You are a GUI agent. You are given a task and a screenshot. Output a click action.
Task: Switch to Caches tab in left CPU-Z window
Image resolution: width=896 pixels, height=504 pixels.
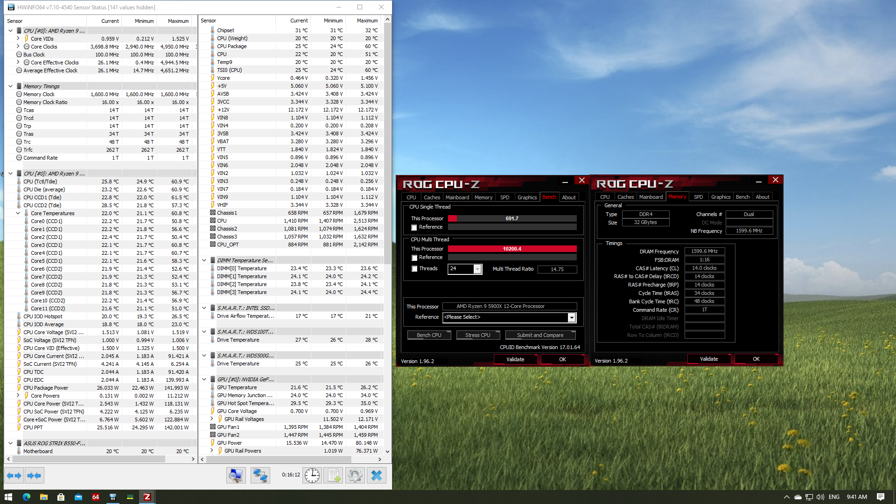coord(432,197)
